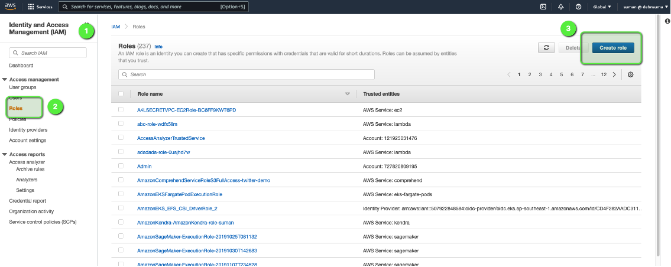Click the 'AWS Service: kendra' cell
Viewport: 671px width, 267px height.
click(x=387, y=223)
